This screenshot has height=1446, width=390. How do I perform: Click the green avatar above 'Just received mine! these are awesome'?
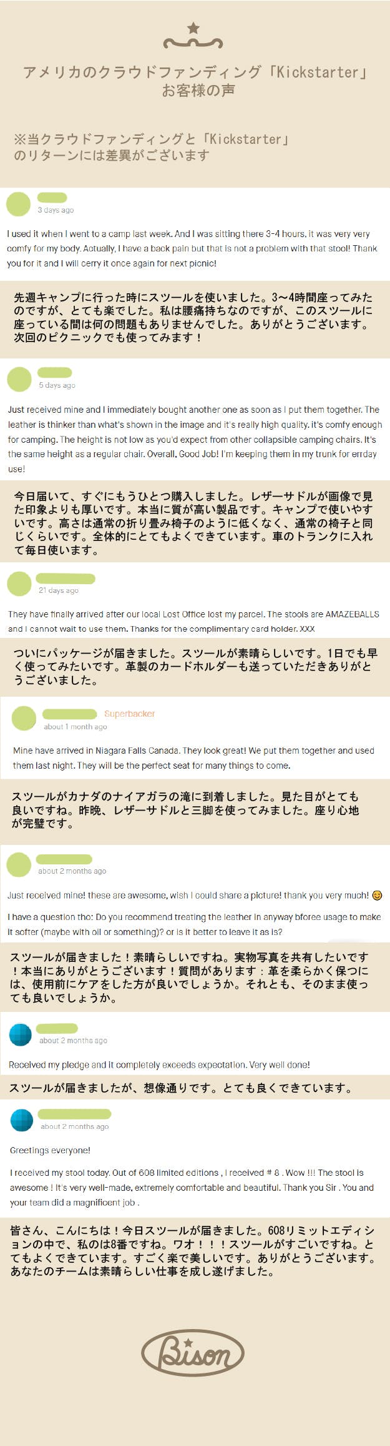(19, 865)
